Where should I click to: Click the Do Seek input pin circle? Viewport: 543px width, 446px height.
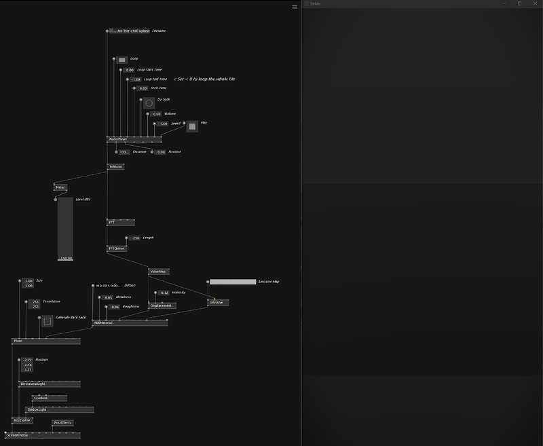coord(141,100)
